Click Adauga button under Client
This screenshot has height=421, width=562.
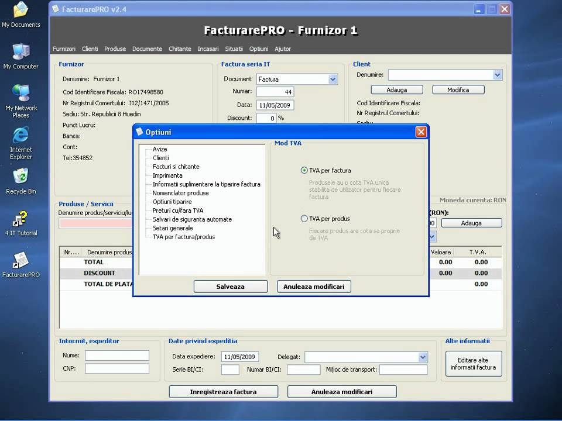[397, 90]
